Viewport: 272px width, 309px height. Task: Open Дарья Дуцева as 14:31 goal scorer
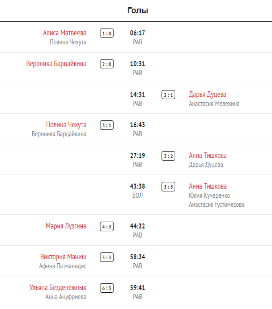pyautogui.click(x=207, y=95)
